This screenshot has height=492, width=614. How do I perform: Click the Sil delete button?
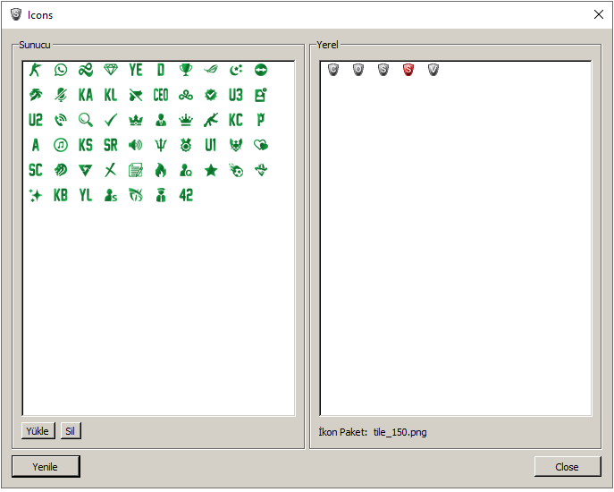click(x=71, y=431)
